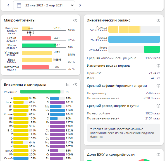Screen dimensions: 165x161
Task: Click vitamin E 64% bar
Action: (21, 143)
